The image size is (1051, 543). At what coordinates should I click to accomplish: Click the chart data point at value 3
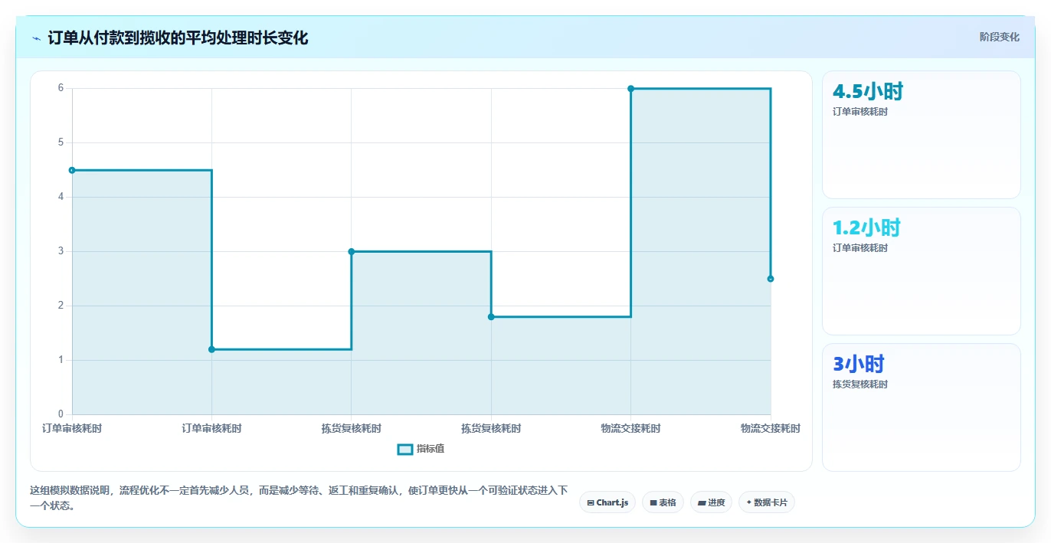[352, 251]
